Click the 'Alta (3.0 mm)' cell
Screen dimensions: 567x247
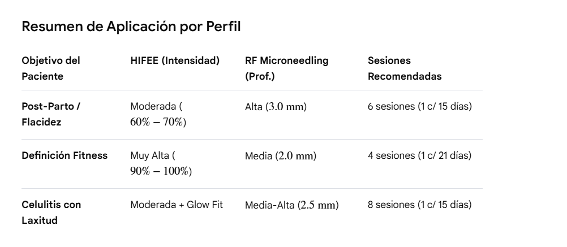276,107
